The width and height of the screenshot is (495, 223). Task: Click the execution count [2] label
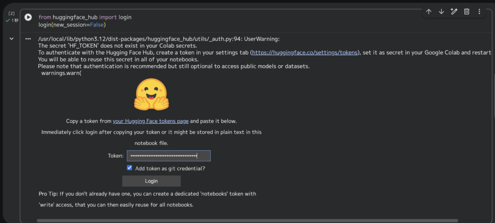tap(11, 14)
